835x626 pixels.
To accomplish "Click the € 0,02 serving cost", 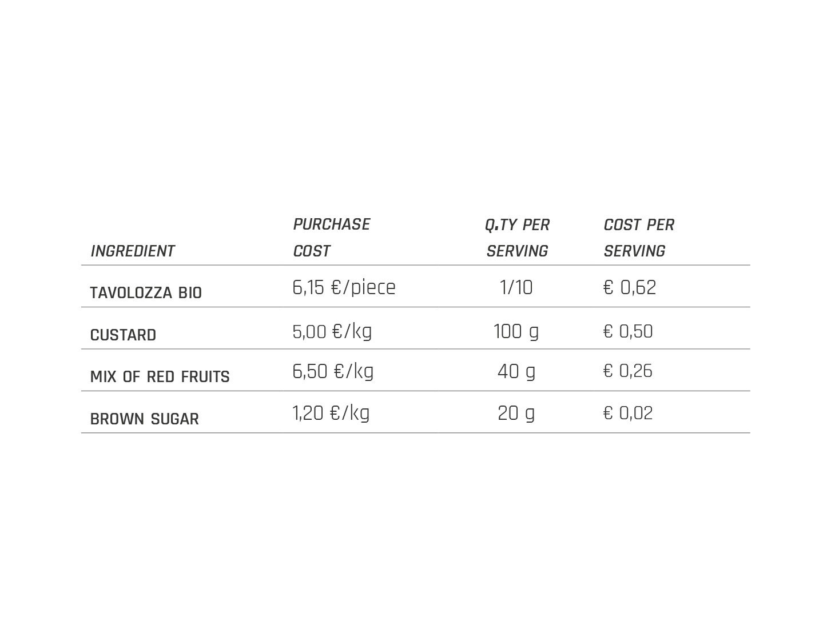I will pos(627,414).
